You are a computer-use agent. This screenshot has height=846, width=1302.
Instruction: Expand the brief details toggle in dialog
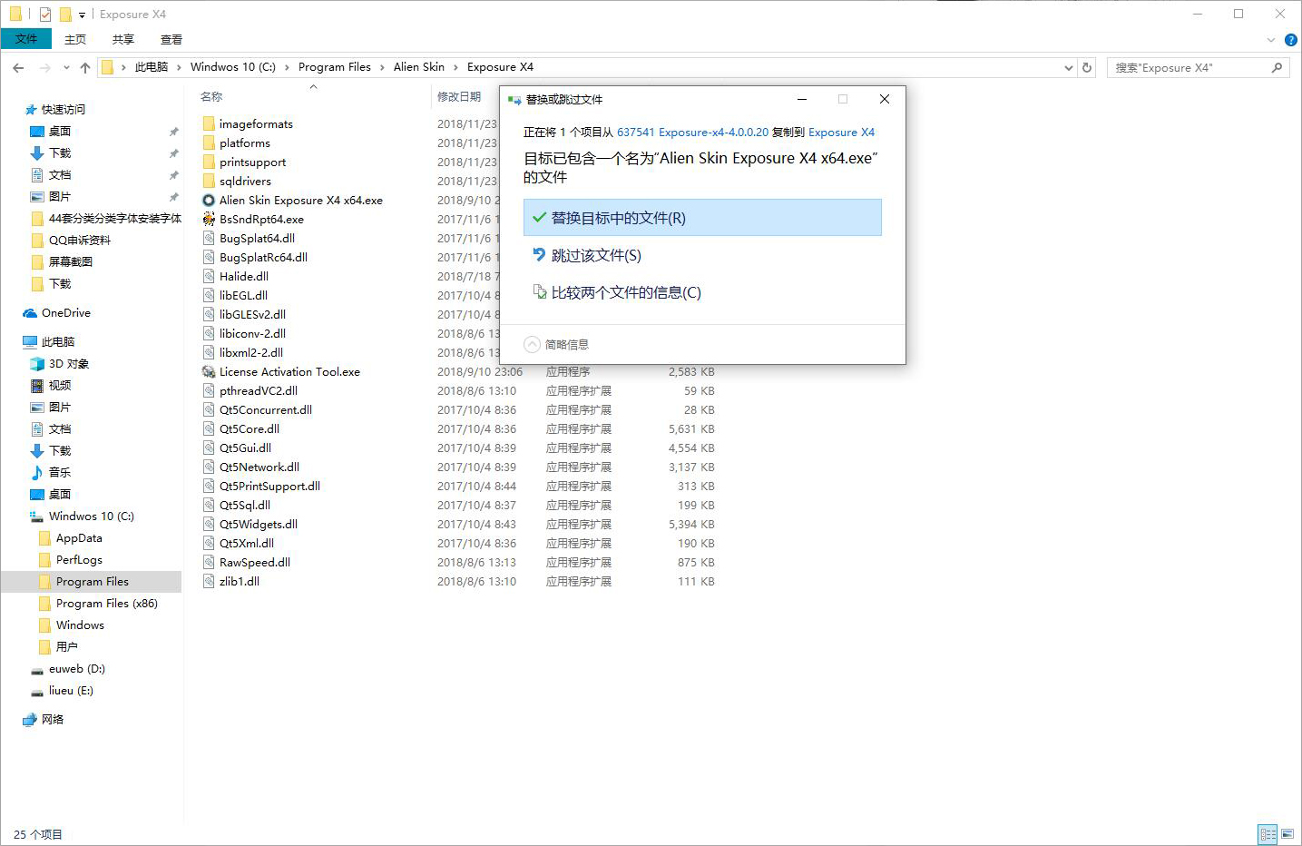tap(557, 345)
